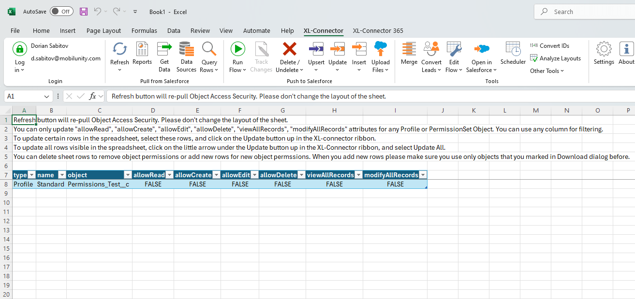Switch to the Insert ribbon tab
The height and width of the screenshot is (299, 635).
pos(68,30)
